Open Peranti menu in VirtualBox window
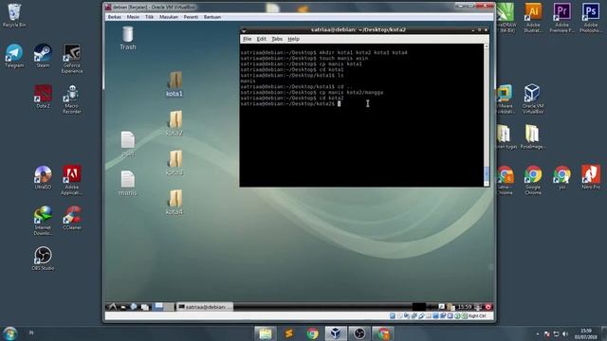This screenshot has width=607, height=341. point(191,17)
